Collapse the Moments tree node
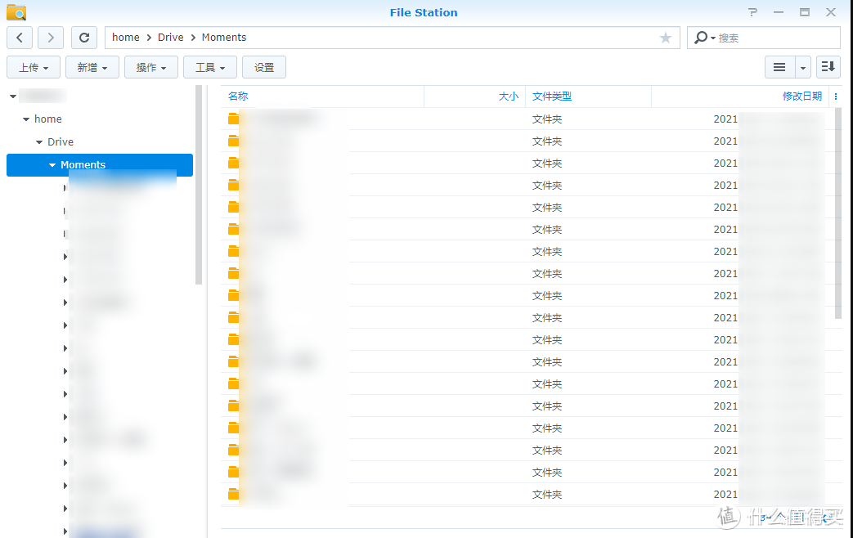853x538 pixels. click(x=52, y=165)
